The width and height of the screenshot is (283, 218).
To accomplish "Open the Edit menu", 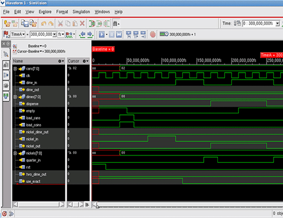I will 17,12.
